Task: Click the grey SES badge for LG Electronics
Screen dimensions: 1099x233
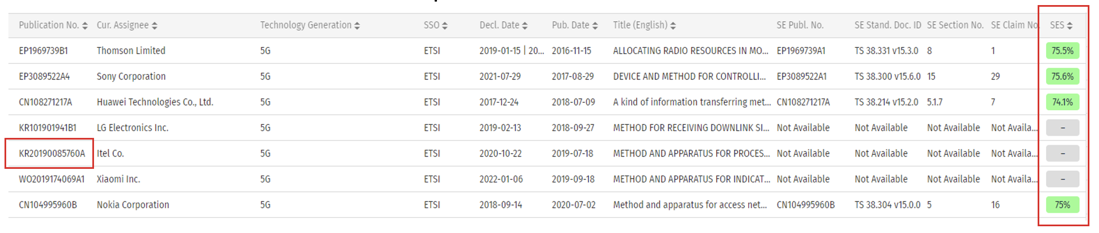Action: (x=1062, y=128)
